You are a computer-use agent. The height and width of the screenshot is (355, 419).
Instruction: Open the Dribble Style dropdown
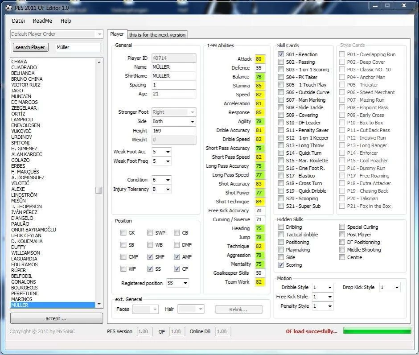[322, 287]
